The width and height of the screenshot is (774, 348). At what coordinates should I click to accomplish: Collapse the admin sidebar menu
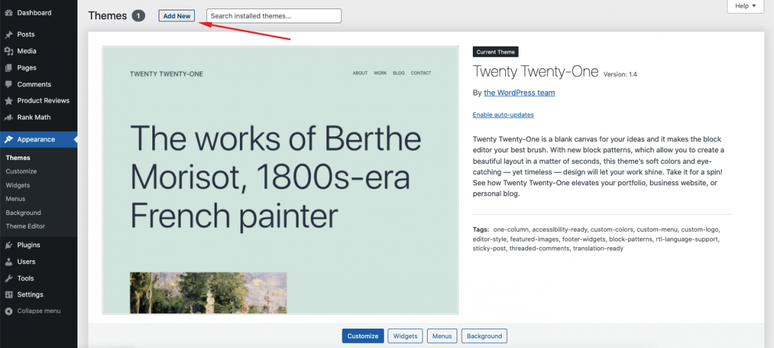click(x=33, y=311)
